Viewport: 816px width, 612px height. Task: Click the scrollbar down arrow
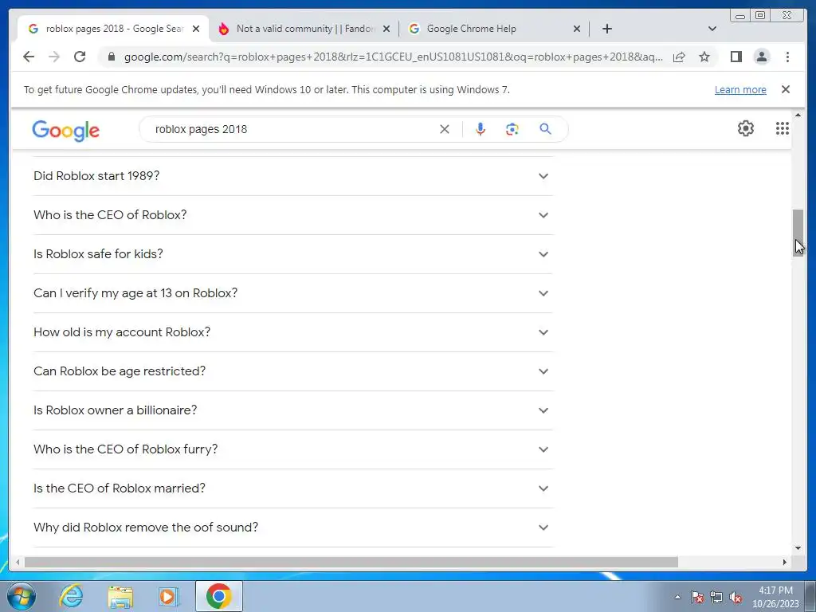coord(798,548)
